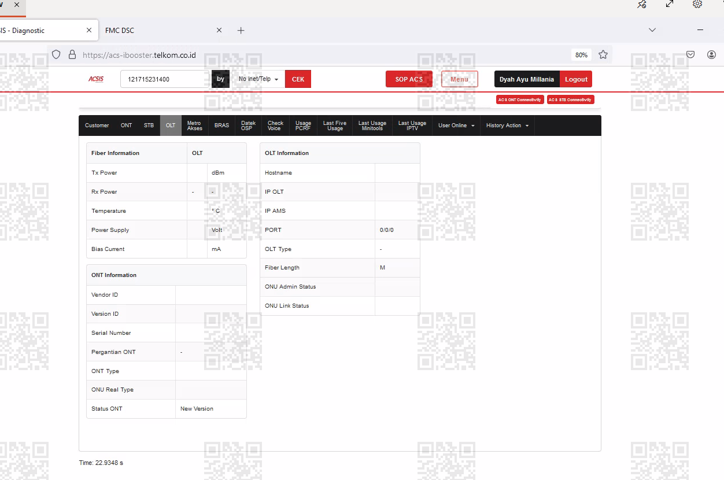724x480 pixels.
Task: Select the OLT tab
Action: [x=171, y=125]
